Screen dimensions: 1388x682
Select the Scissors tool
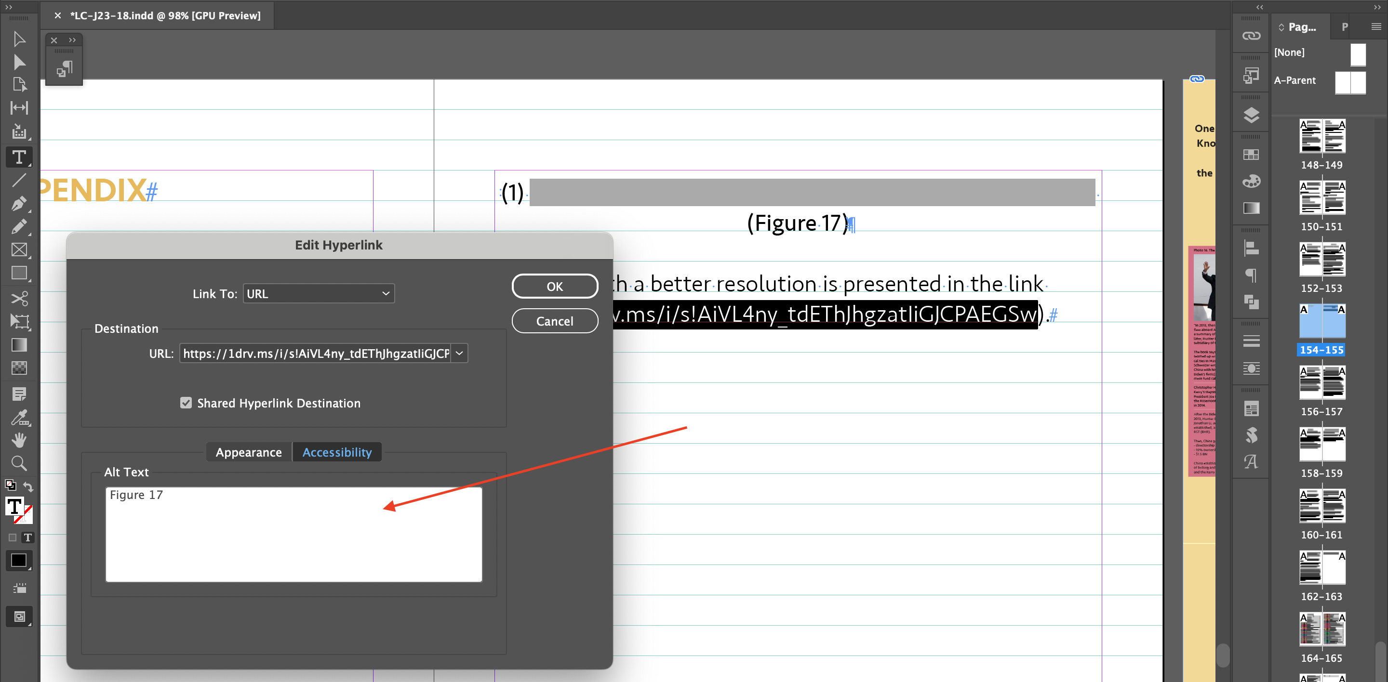pos(19,298)
